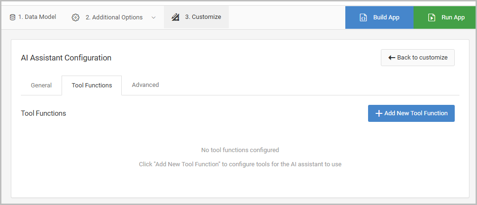Select step 3. Customize
This screenshot has width=477, height=205.
(203, 17)
